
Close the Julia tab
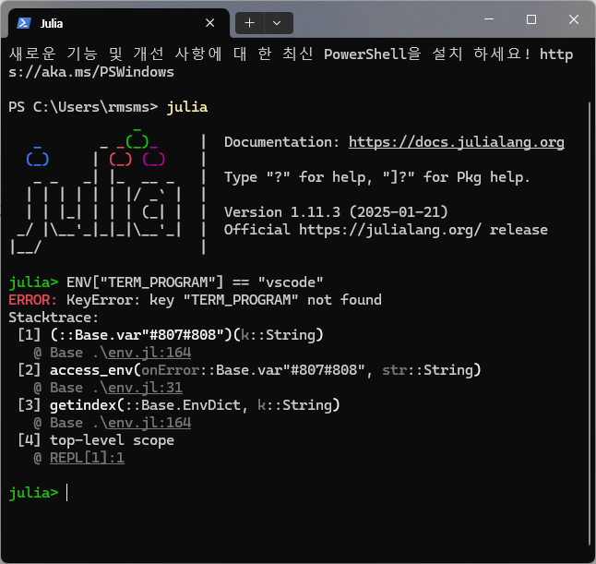[x=209, y=23]
